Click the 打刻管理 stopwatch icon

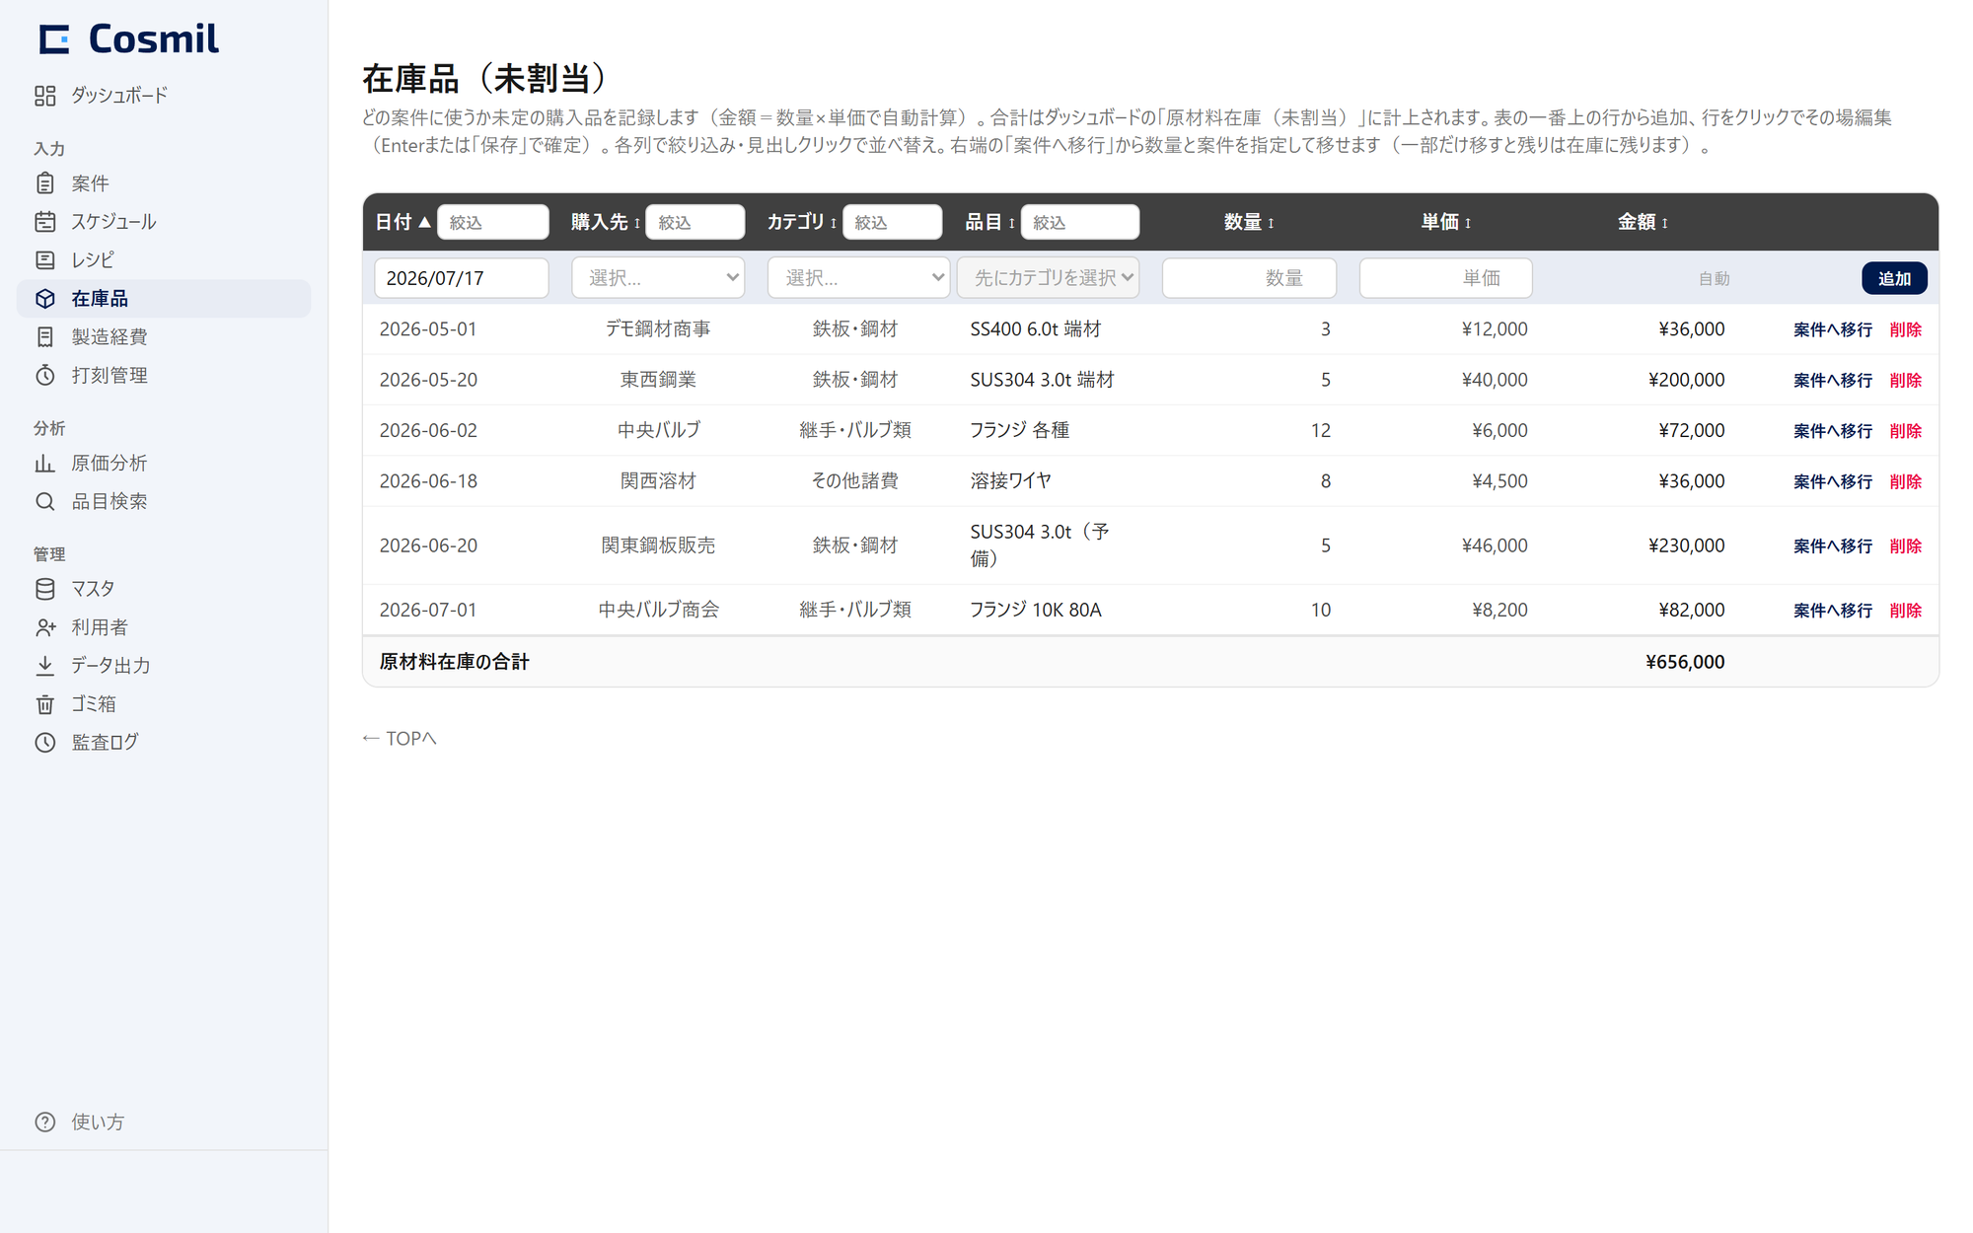45,376
